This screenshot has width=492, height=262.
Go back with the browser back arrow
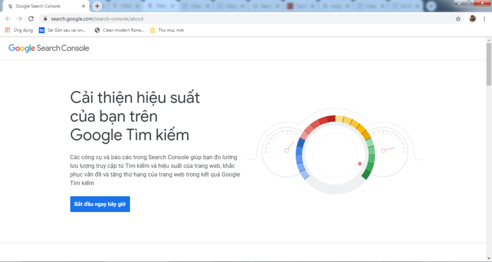click(x=8, y=19)
